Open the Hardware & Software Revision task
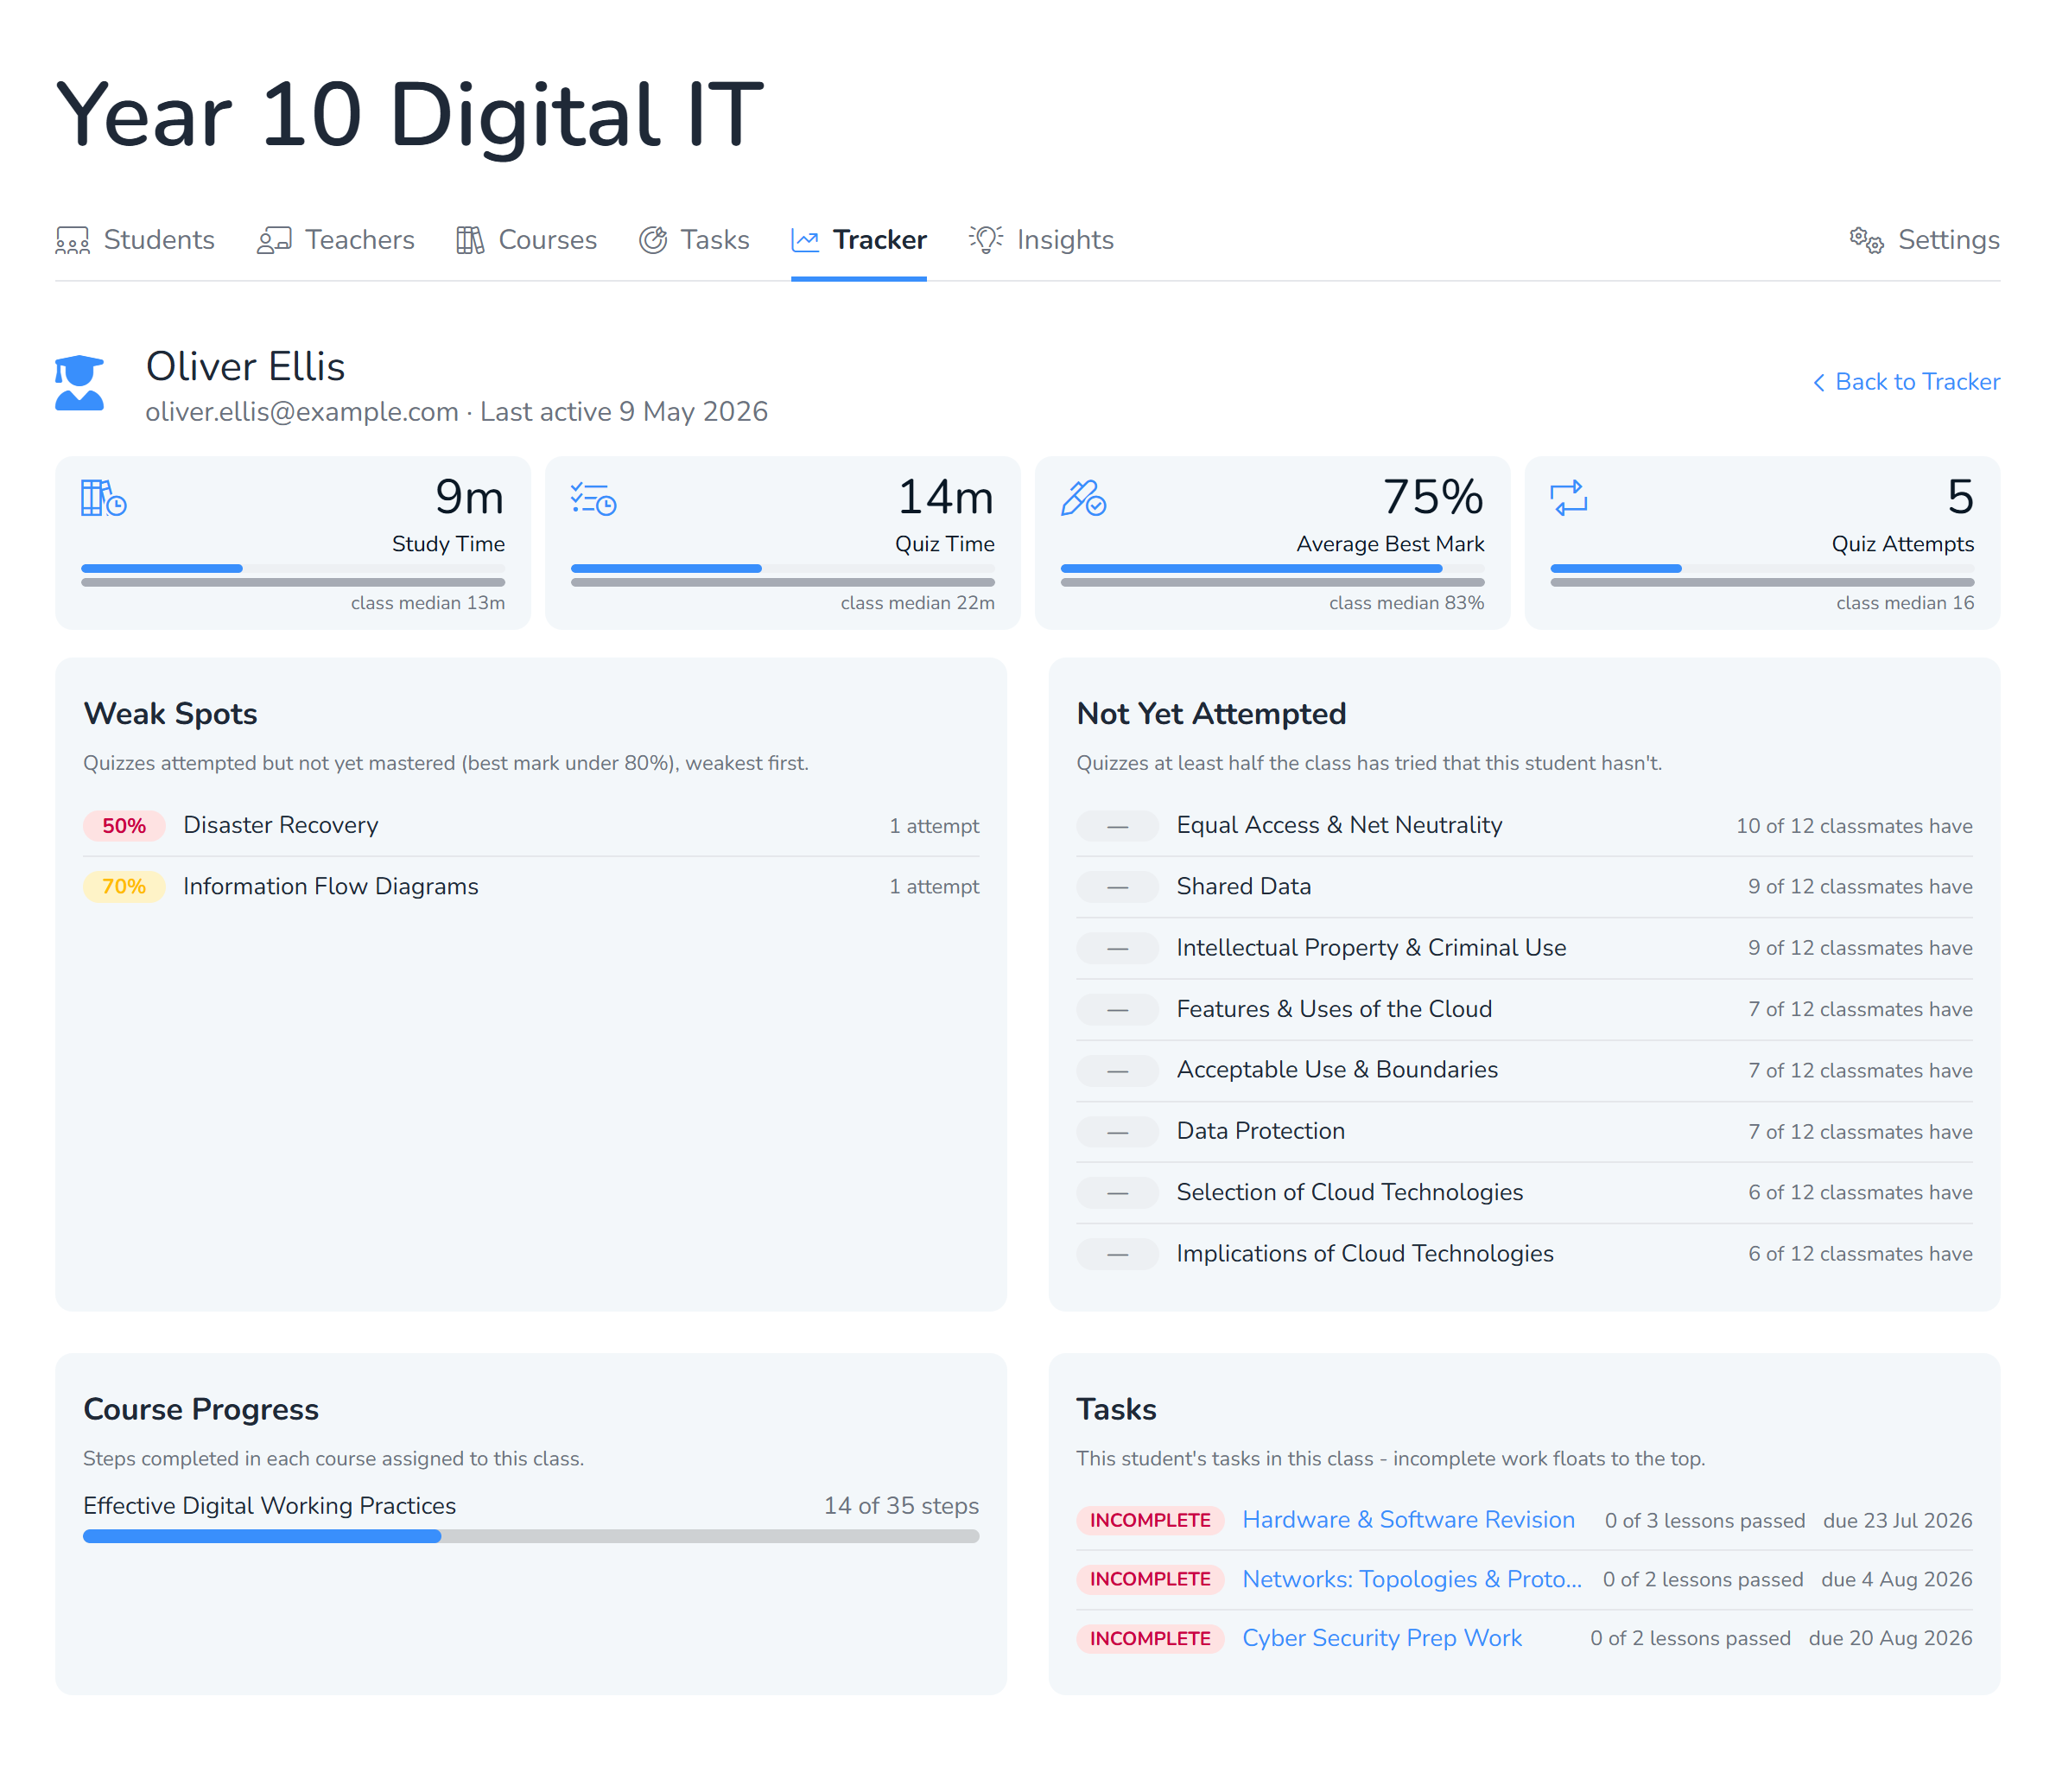 click(x=1408, y=1520)
